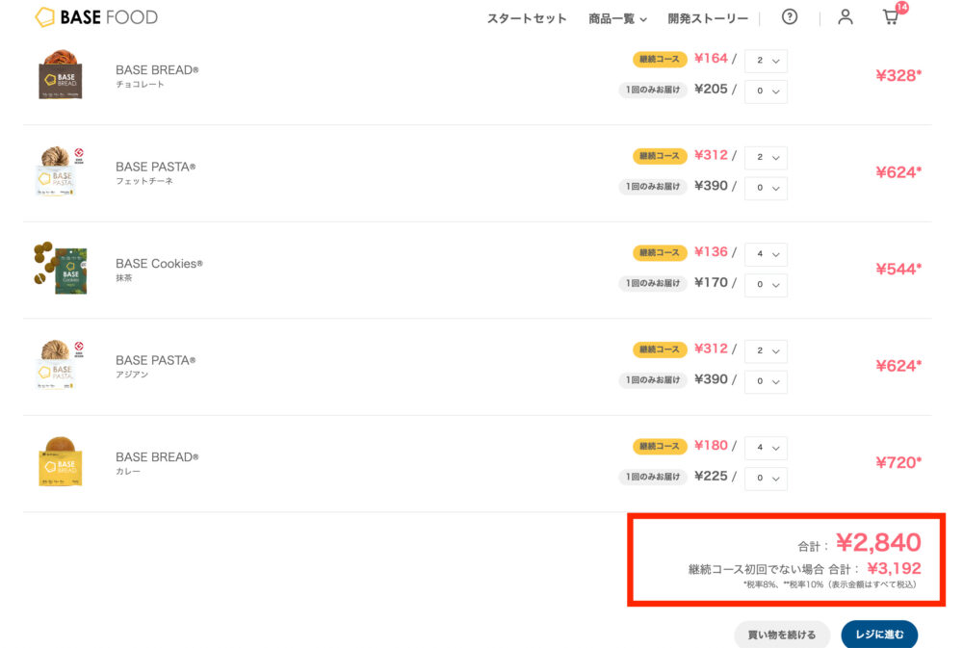Open the 開発ストーリー menu item
The image size is (963, 648).
pos(708,18)
